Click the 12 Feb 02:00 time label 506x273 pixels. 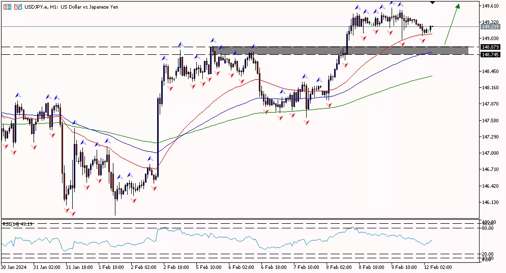(438, 267)
